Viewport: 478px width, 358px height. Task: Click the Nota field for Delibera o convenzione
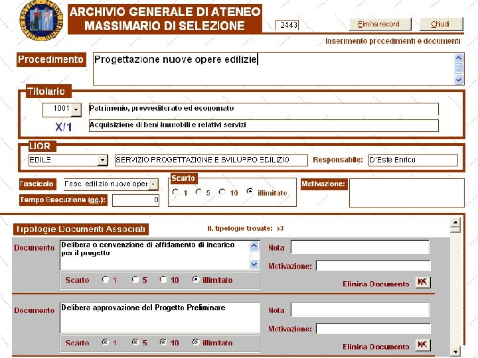click(360, 247)
